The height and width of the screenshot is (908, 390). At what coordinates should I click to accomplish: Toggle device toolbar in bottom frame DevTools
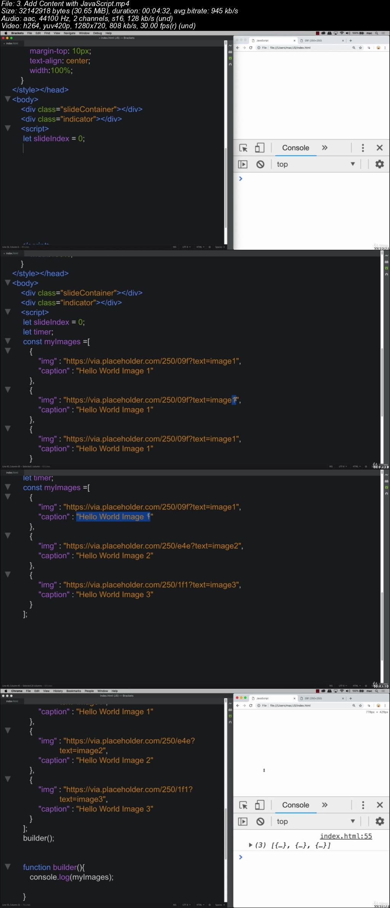[x=260, y=805]
